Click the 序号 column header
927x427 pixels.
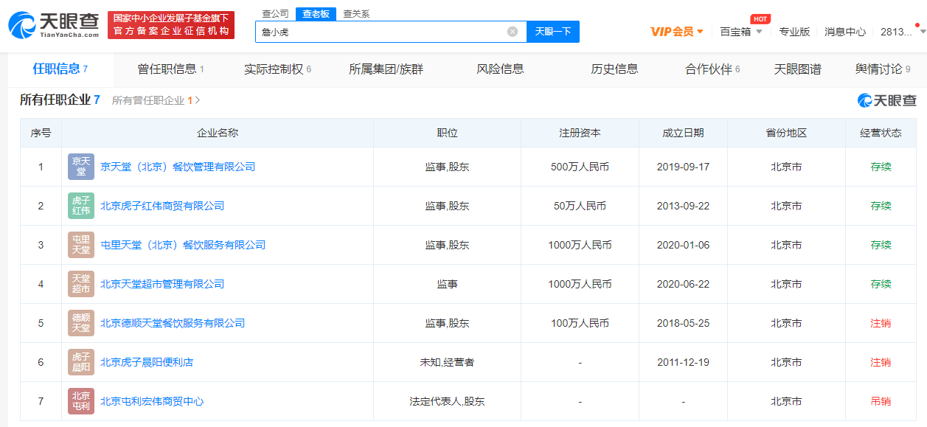pyautogui.click(x=41, y=133)
